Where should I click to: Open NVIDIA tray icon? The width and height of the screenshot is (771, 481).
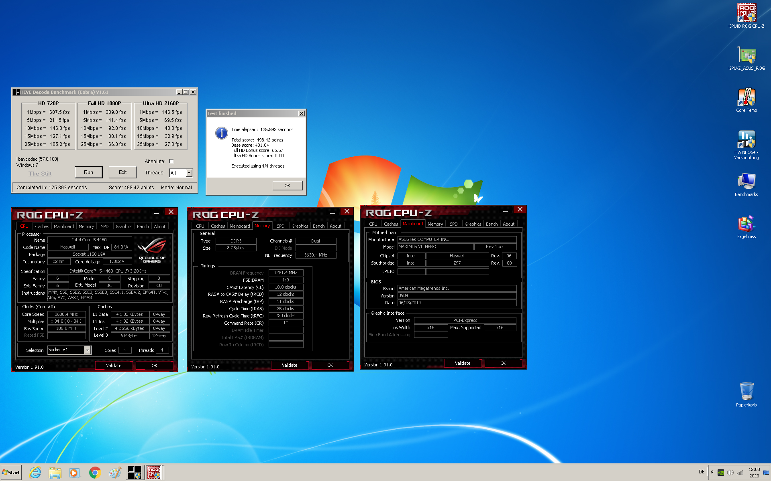[x=721, y=473]
